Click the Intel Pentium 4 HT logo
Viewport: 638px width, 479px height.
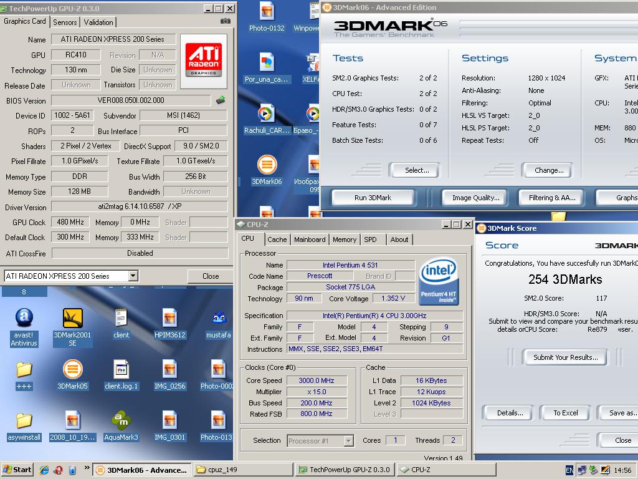439,281
